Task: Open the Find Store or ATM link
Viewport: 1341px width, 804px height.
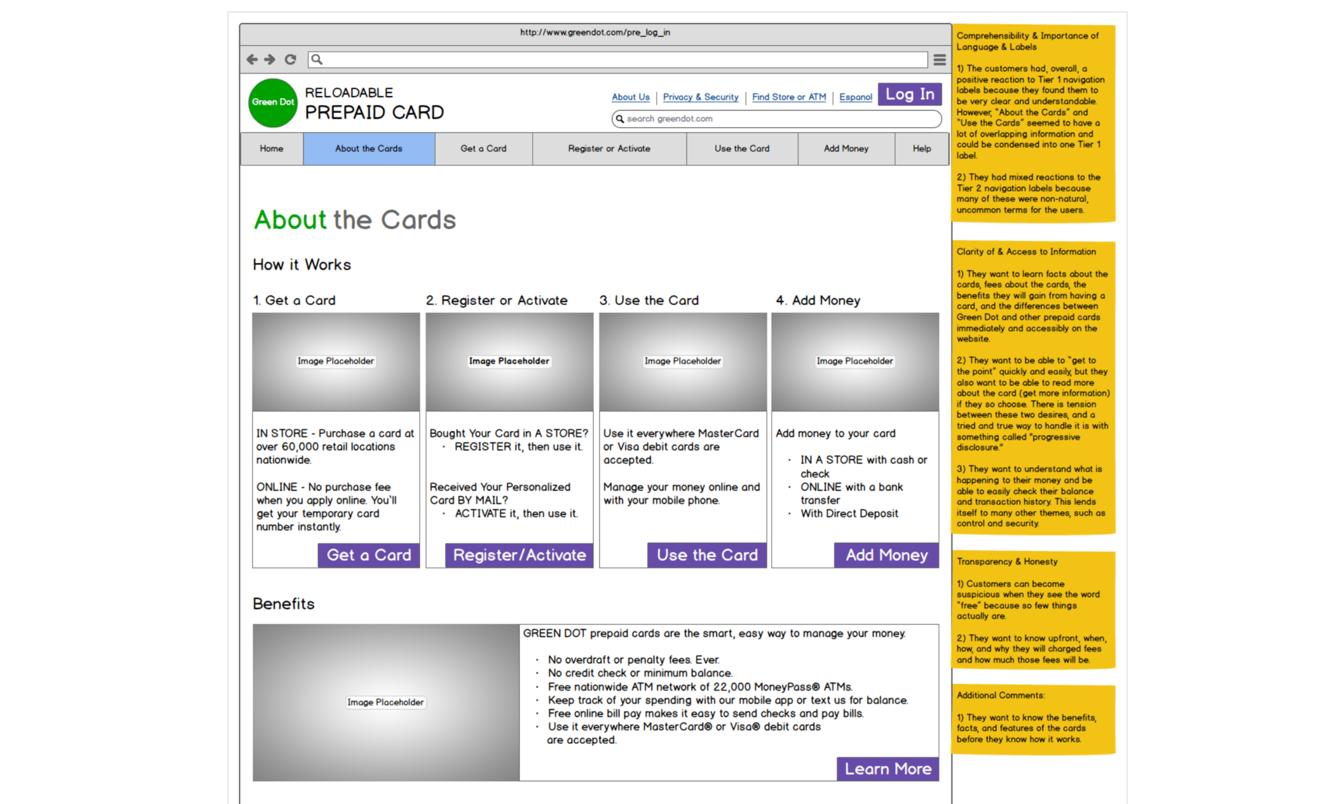Action: pos(789,97)
